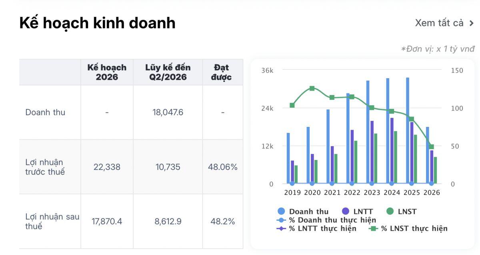Select the green line marker for 2020
The height and width of the screenshot is (255, 480).
(x=312, y=89)
